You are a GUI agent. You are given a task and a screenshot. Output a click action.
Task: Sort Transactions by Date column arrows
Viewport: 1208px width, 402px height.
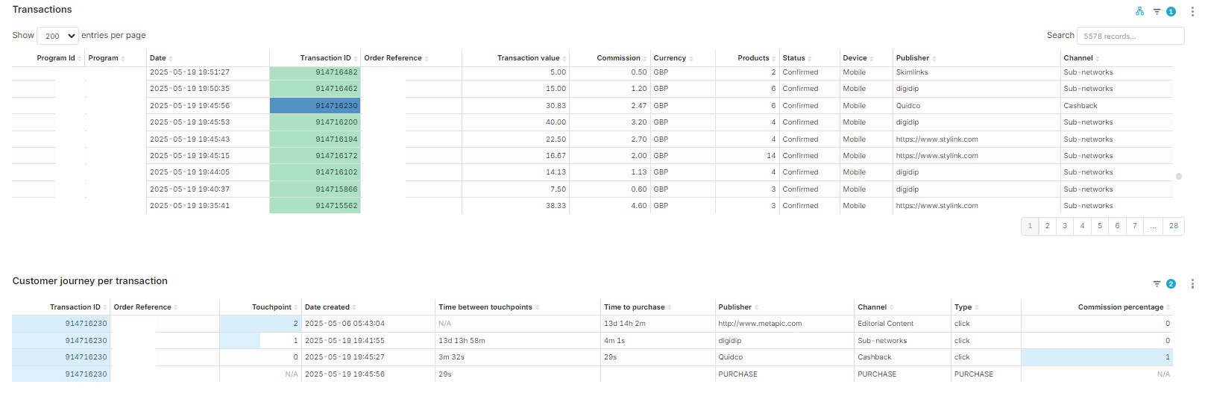171,58
